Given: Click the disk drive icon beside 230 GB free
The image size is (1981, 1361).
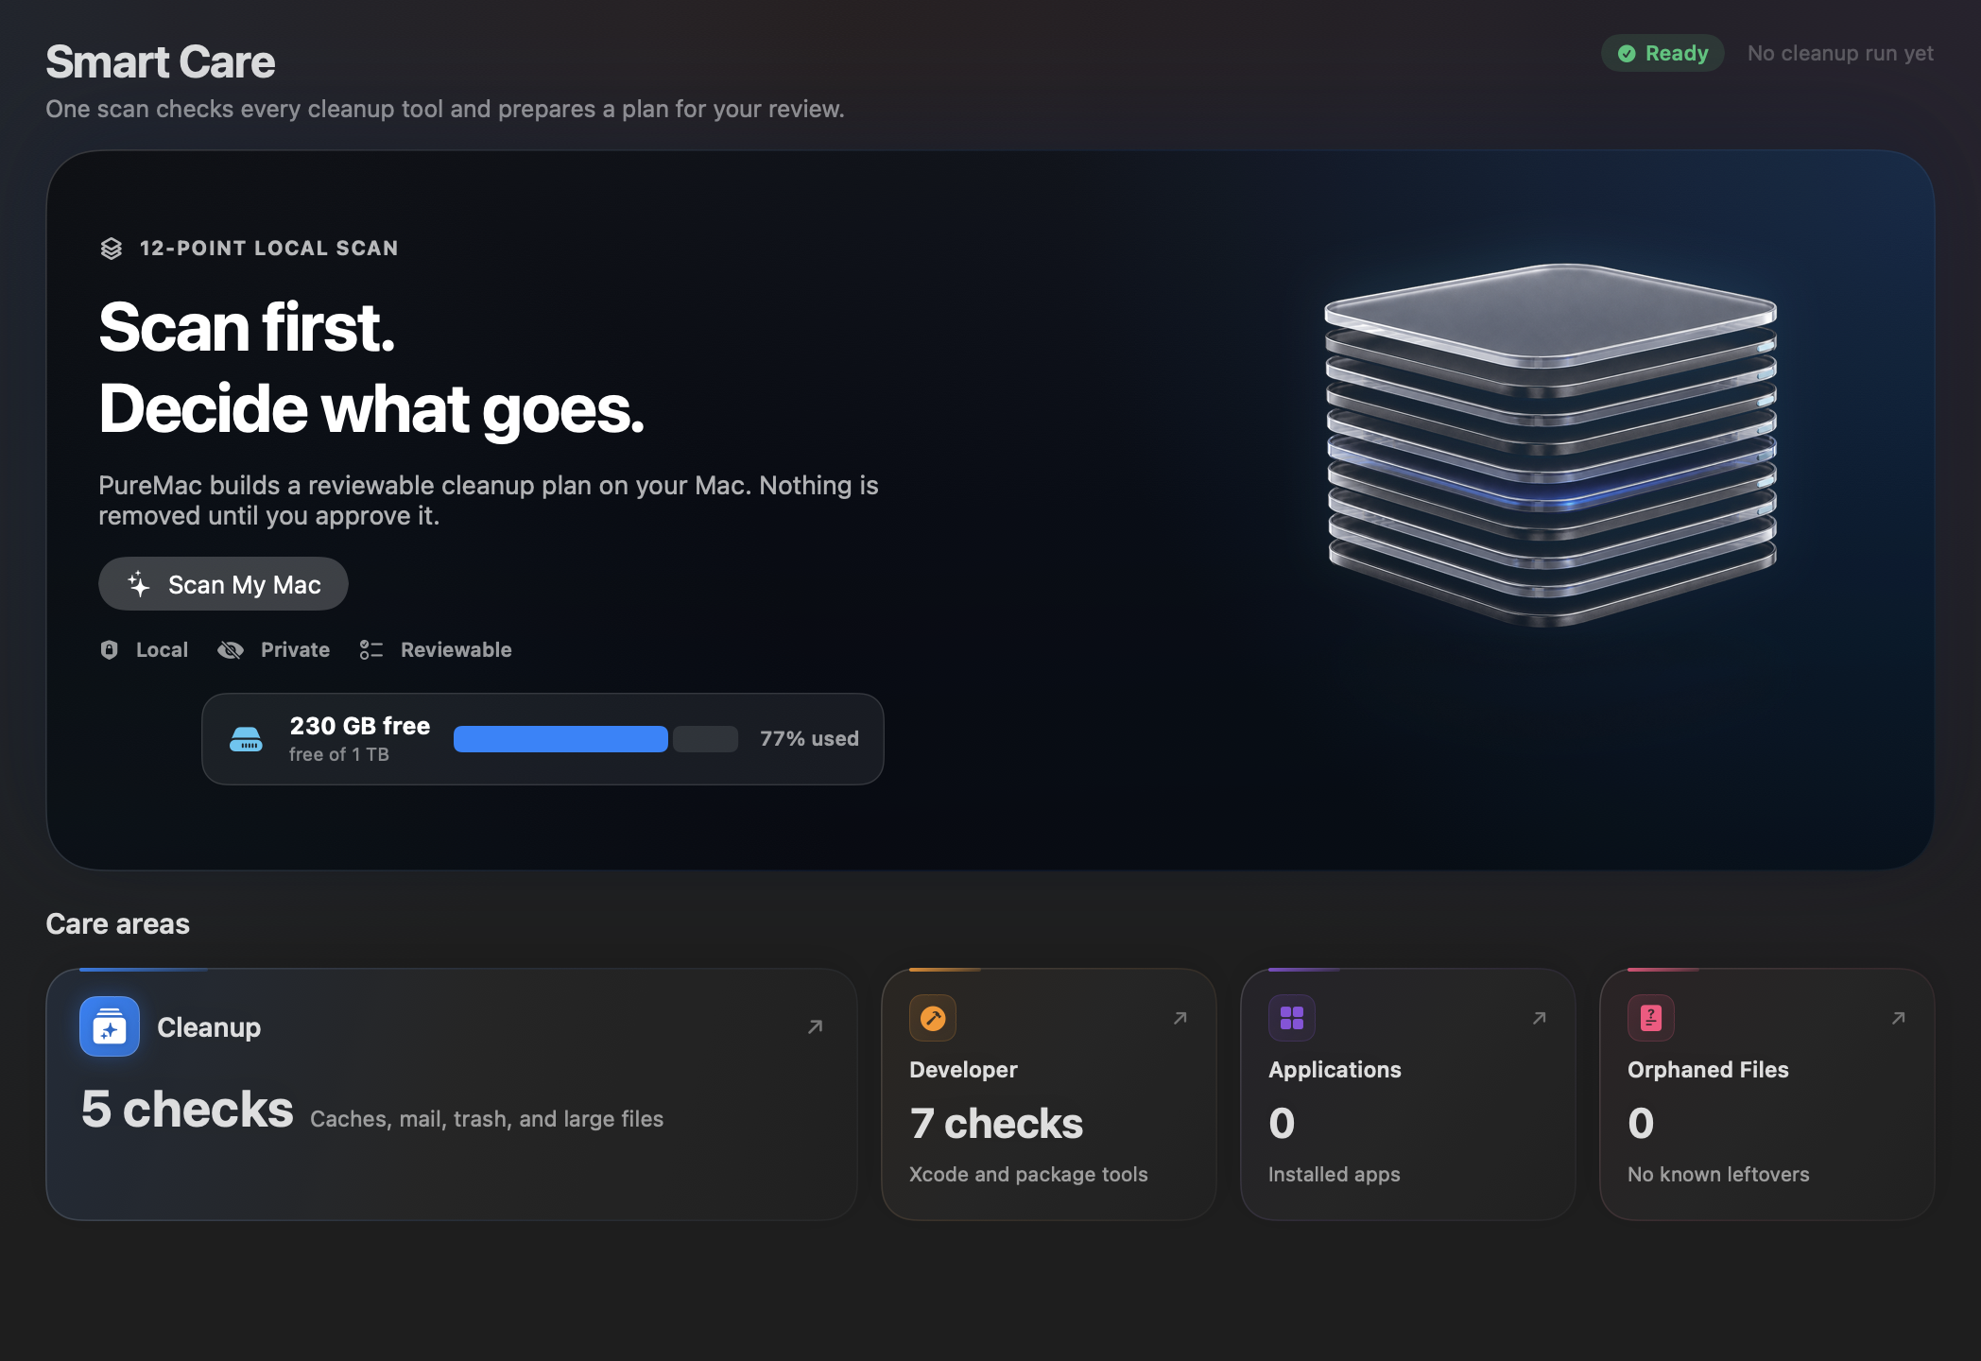Looking at the screenshot, I should [247, 739].
